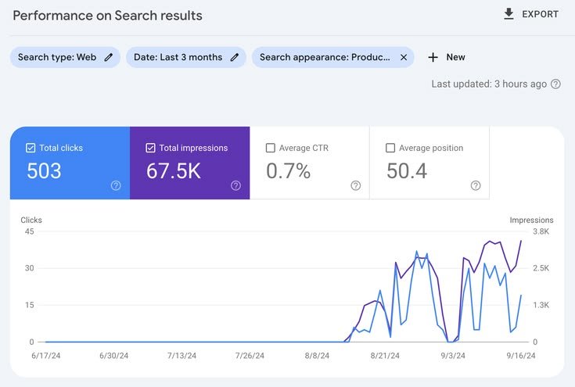Screen dimensions: 575x387
Task: Edit the Search type: Web filter
Action: coord(109,57)
